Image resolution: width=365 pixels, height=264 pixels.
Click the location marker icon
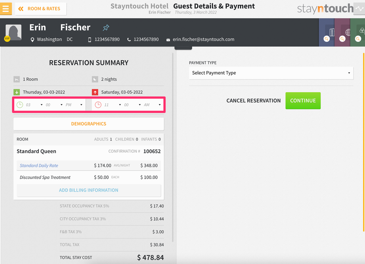coord(33,40)
